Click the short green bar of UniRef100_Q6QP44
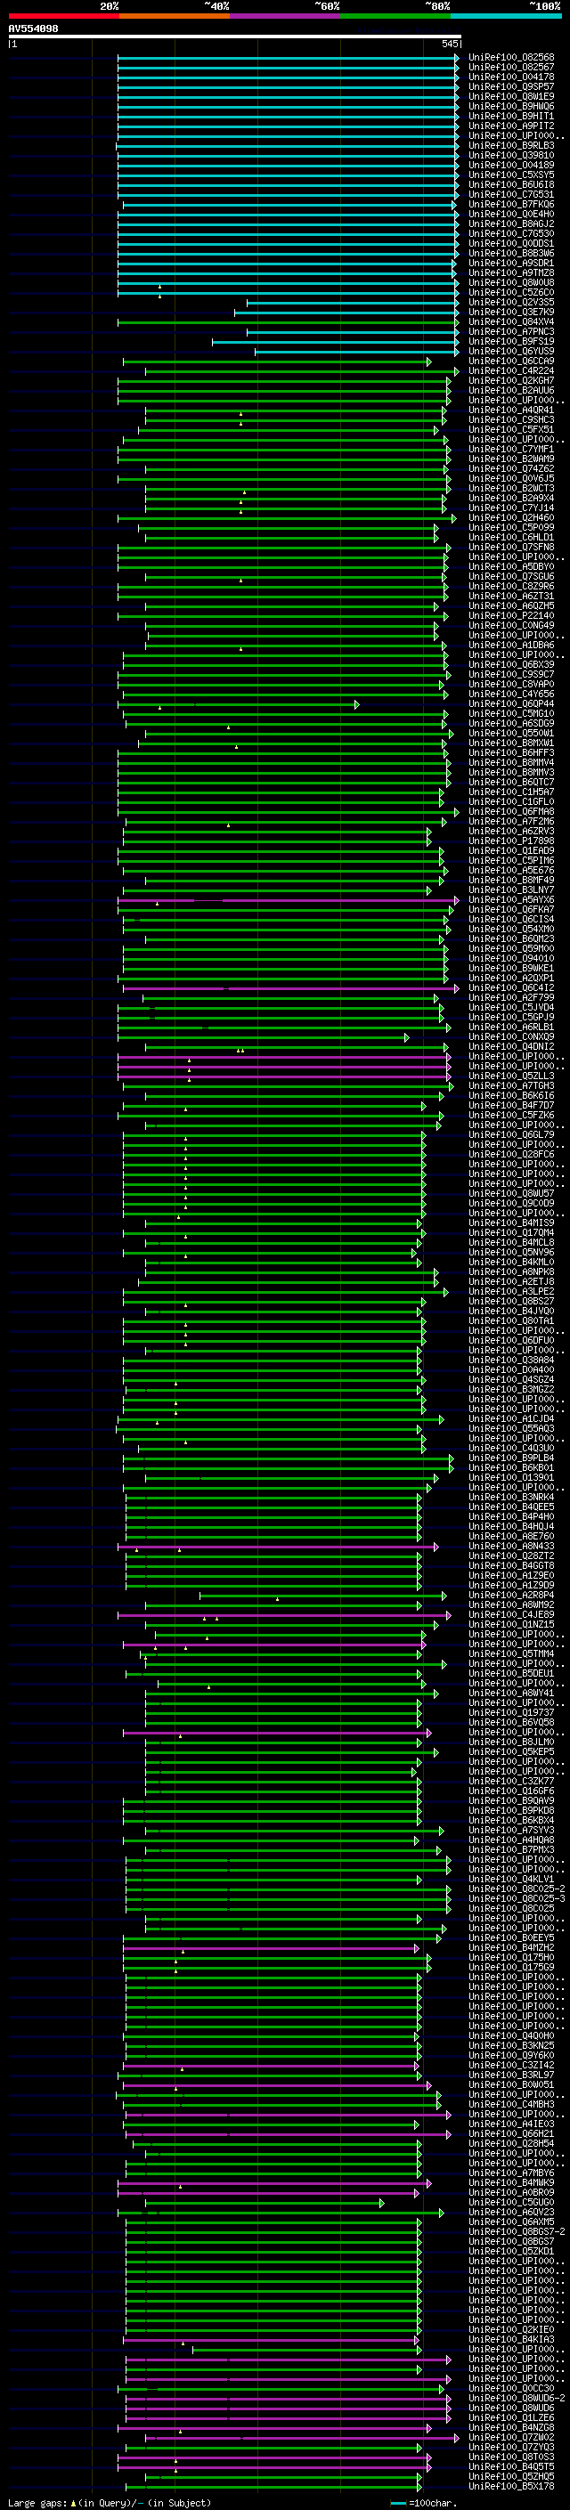 pos(240,704)
